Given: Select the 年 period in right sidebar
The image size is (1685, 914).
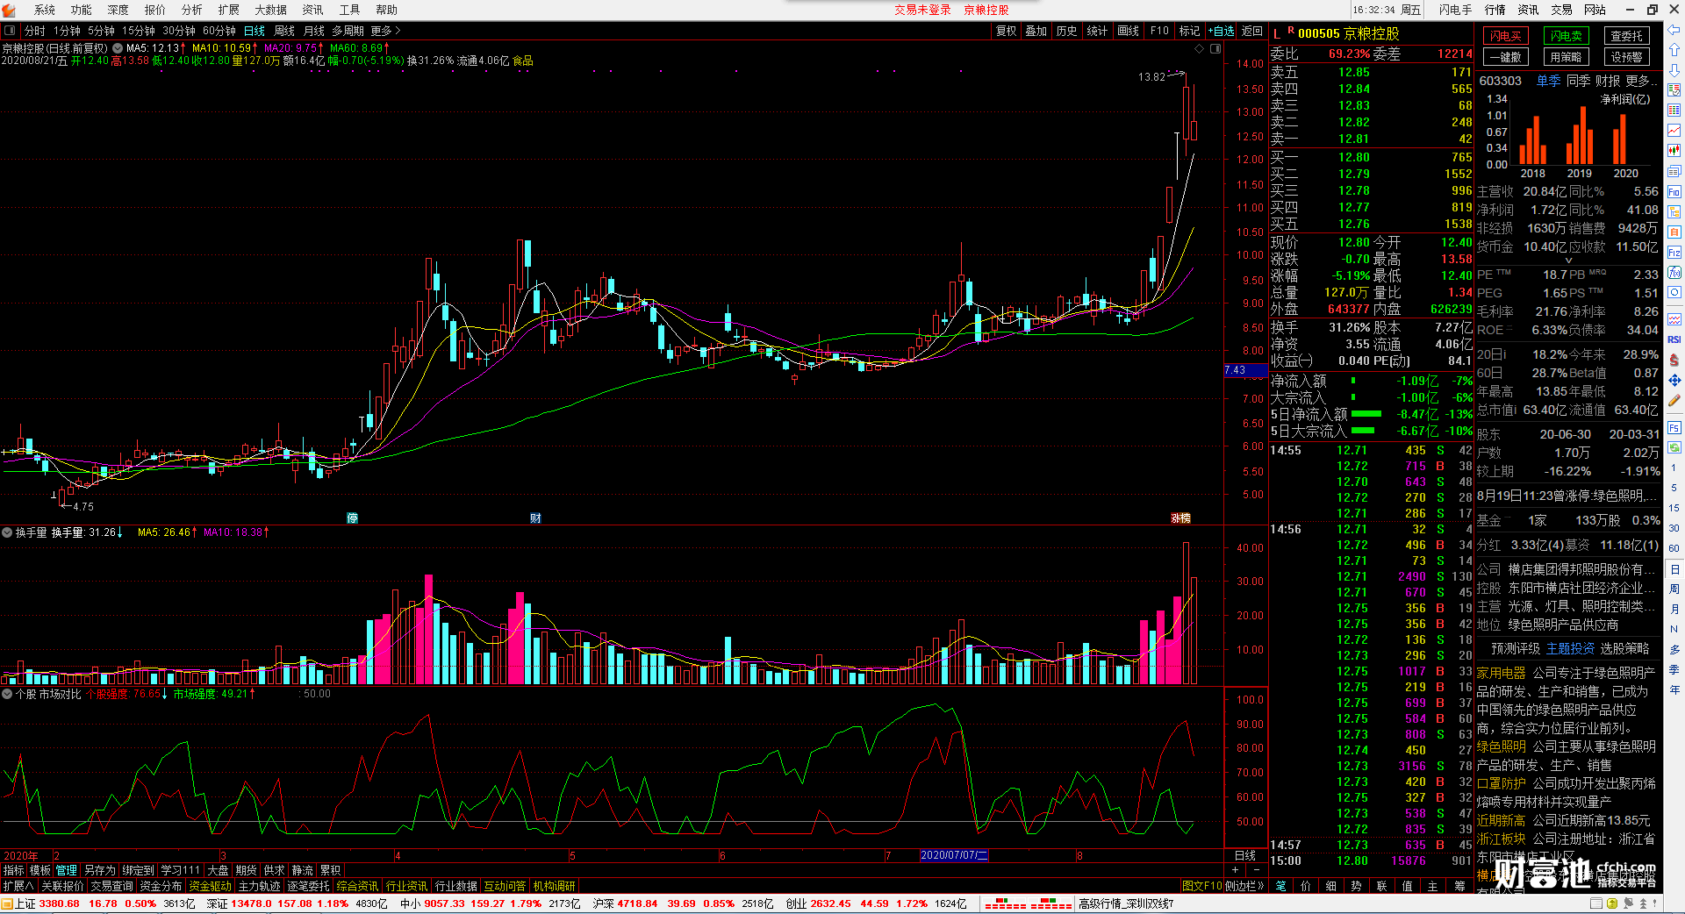Looking at the screenshot, I should click(x=1674, y=689).
